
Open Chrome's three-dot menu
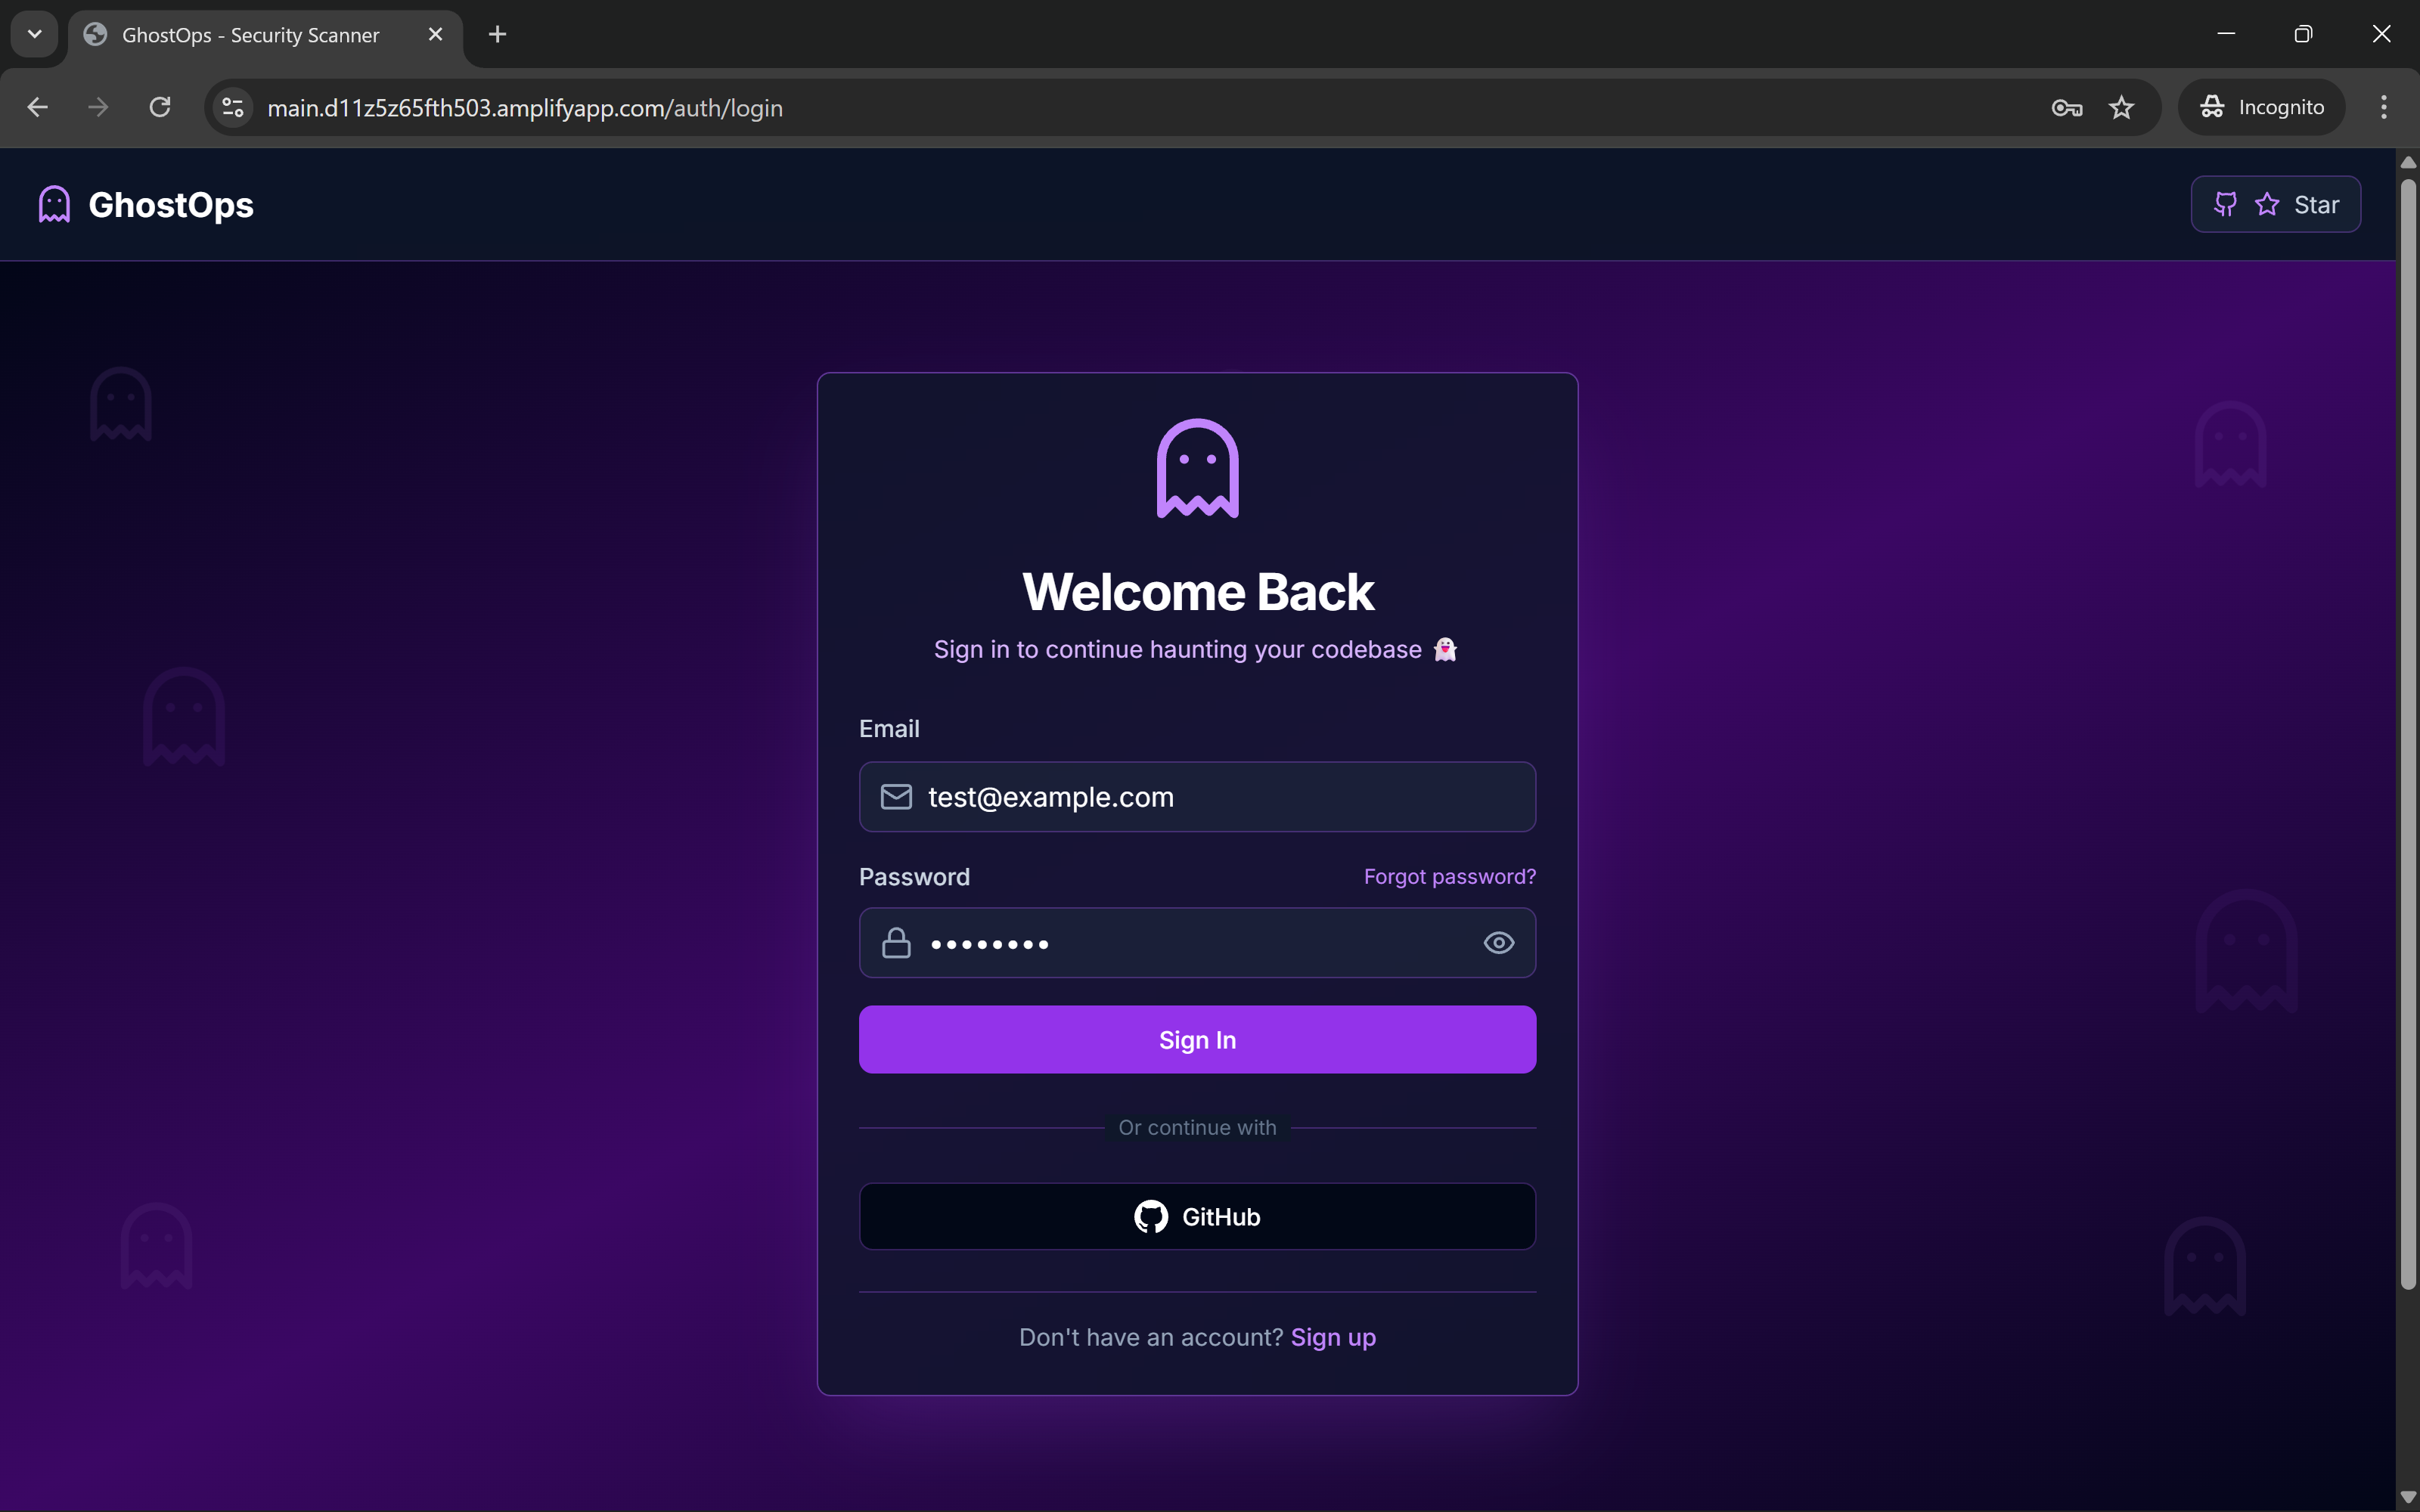(x=2383, y=107)
